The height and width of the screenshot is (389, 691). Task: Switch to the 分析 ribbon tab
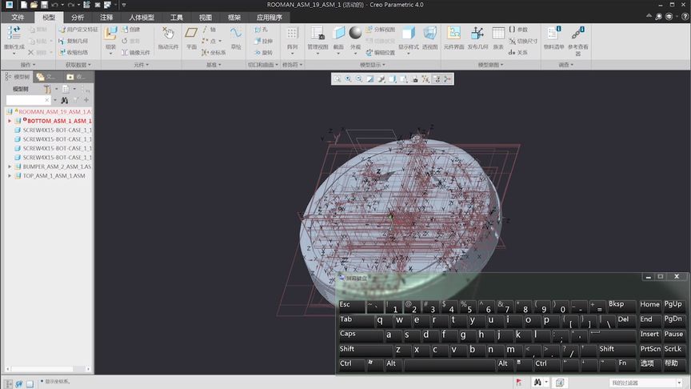pos(77,17)
